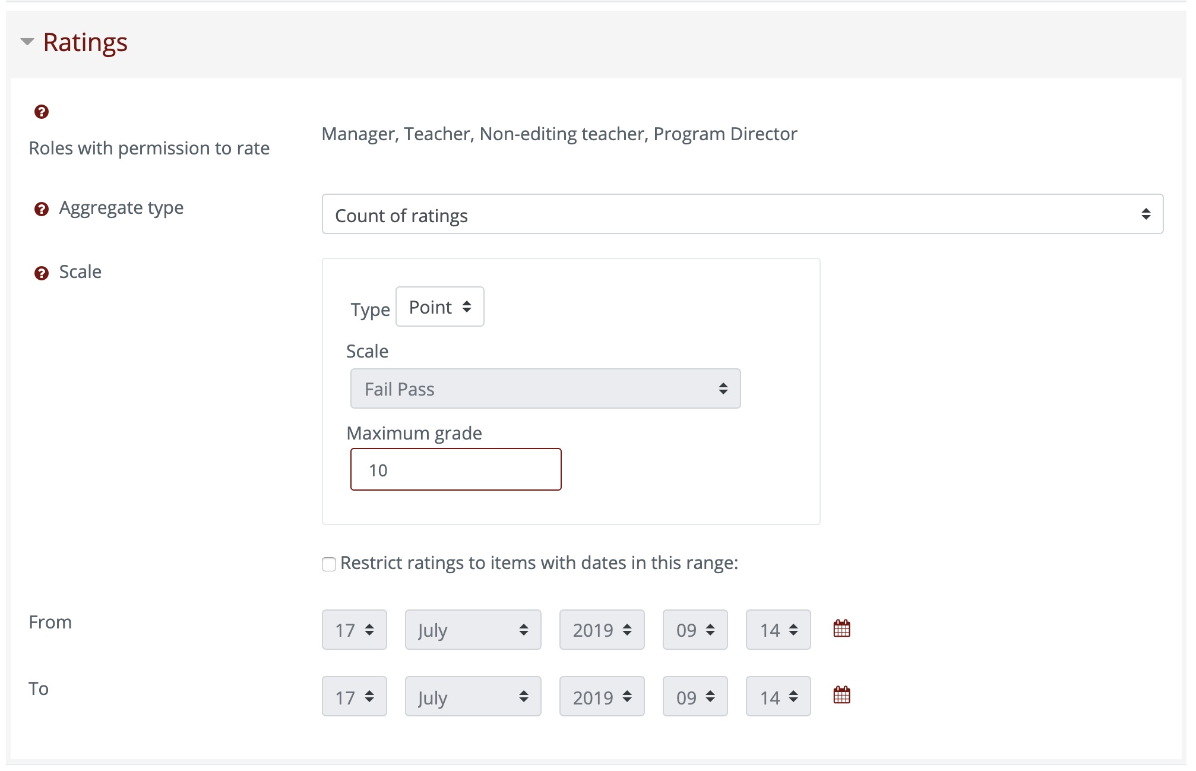Open the scale Type Point dropdown
The image size is (1196, 771).
439,307
